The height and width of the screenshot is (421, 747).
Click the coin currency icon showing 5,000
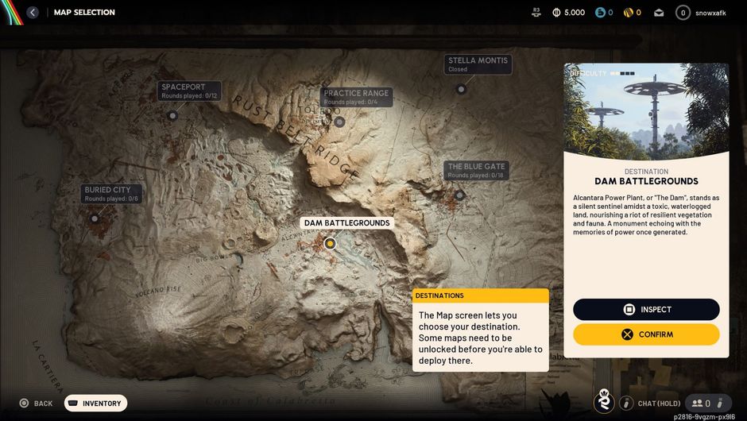click(x=556, y=13)
